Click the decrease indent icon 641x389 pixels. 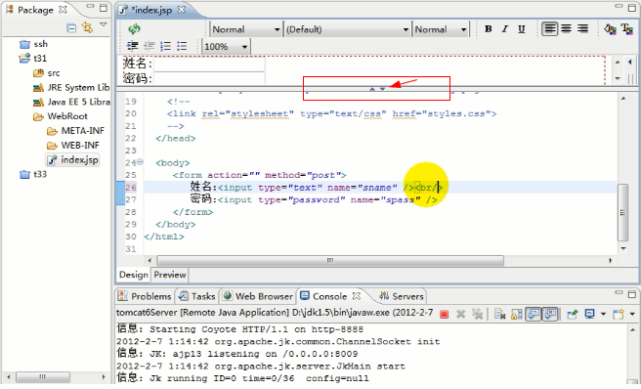[x=149, y=46]
